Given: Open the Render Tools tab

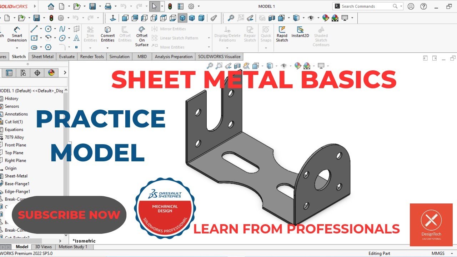Looking at the screenshot, I should [x=92, y=56].
